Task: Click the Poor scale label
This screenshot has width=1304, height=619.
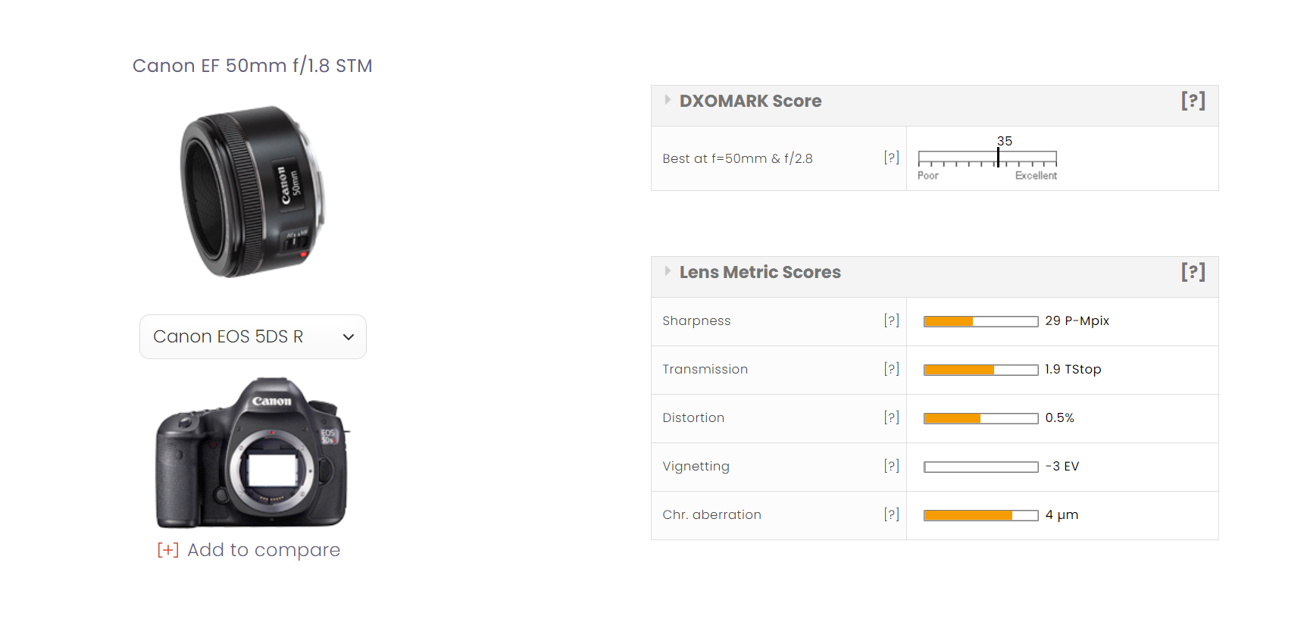Action: pyautogui.click(x=928, y=175)
